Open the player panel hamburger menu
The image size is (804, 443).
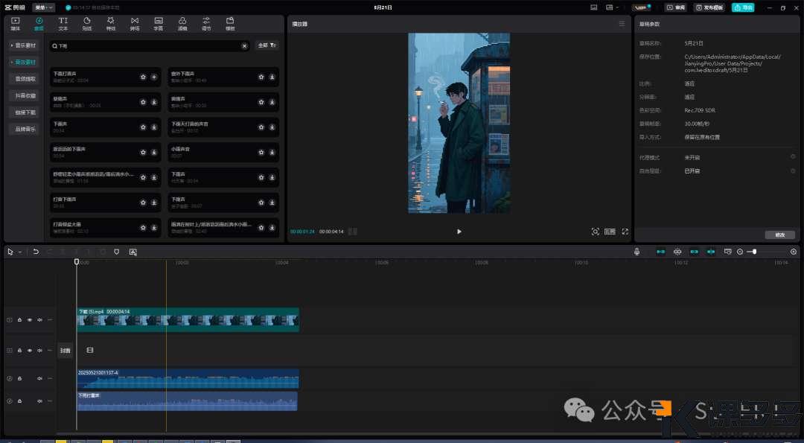(622, 24)
